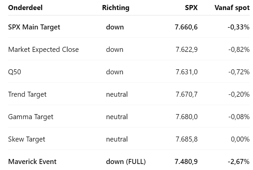
Task: Select the Market Expected Close row label
Action: [43, 50]
